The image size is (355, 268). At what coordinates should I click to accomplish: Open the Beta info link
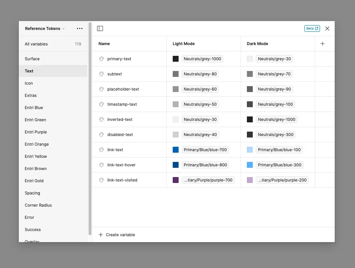(x=312, y=28)
